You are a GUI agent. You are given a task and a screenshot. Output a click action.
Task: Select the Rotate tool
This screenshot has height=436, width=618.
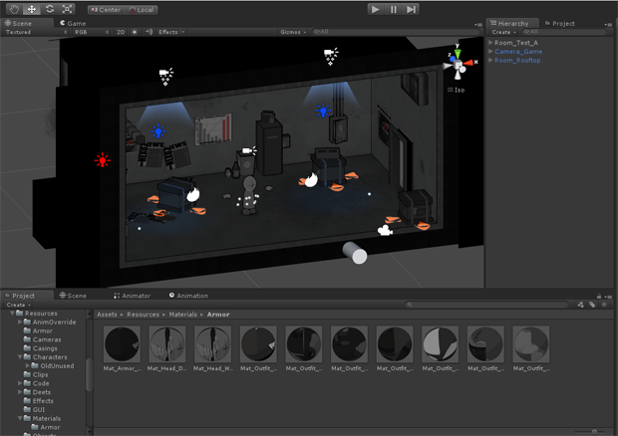tap(49, 9)
